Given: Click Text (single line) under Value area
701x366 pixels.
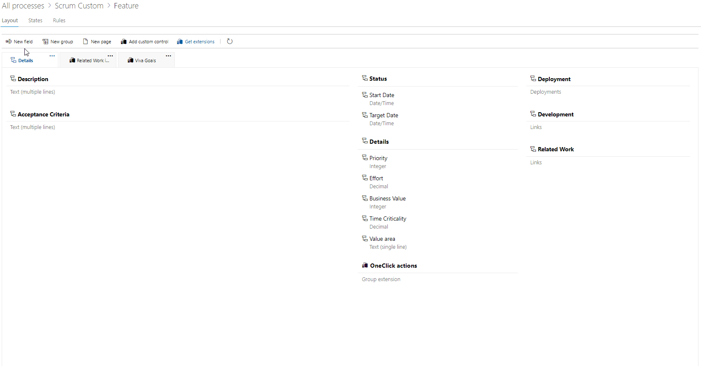Looking at the screenshot, I should (388, 247).
